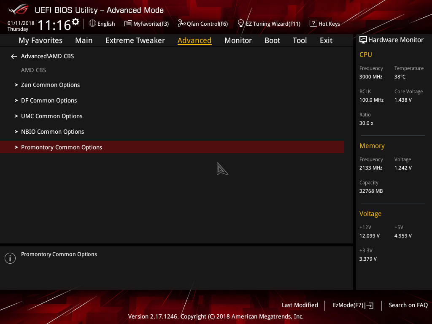This screenshot has height=324, width=432.
Task: Click the MyFavorite list icon
Action: (x=128, y=24)
